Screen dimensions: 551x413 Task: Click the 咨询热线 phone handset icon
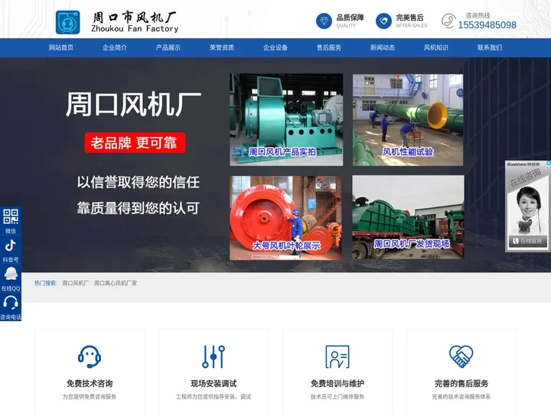click(x=448, y=21)
